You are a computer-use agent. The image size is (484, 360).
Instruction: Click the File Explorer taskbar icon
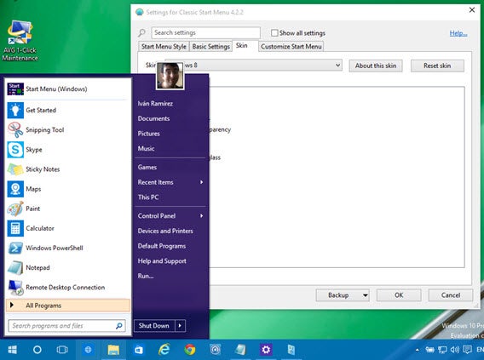tap(113, 350)
